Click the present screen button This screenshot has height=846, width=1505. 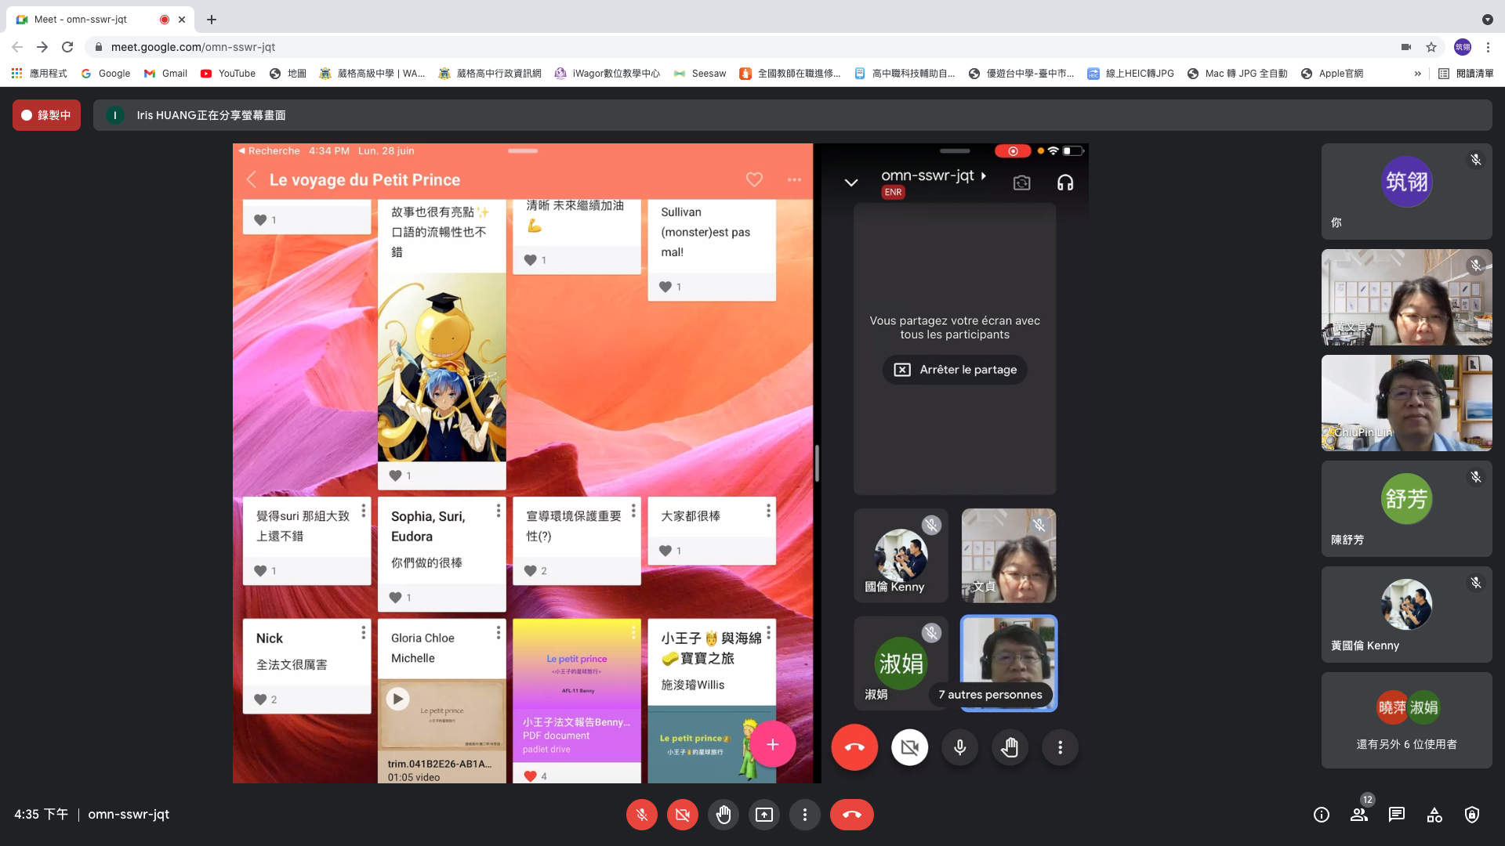(763, 815)
